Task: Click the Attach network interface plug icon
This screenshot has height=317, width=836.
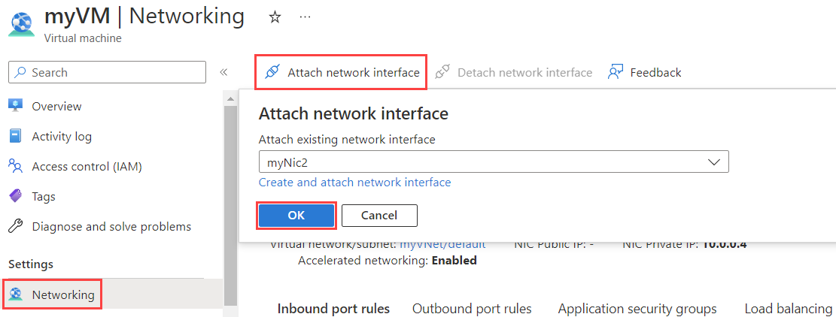Action: click(x=272, y=73)
